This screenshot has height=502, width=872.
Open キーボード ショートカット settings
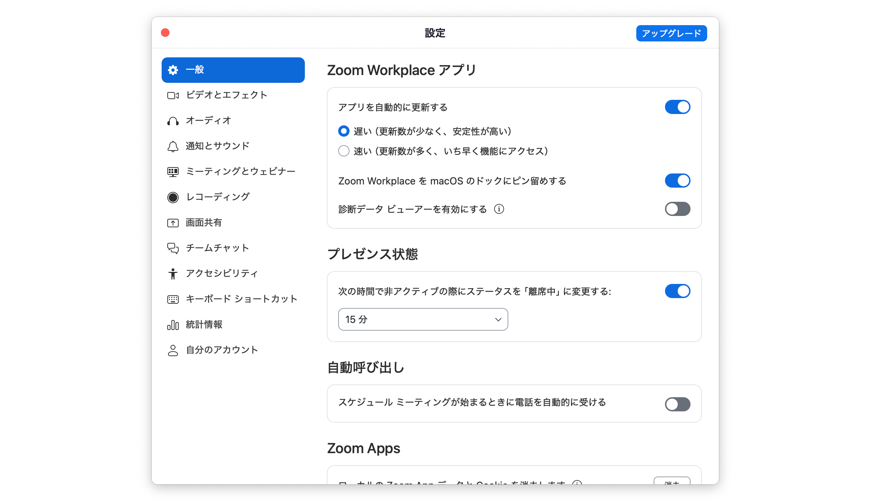pyautogui.click(x=233, y=299)
